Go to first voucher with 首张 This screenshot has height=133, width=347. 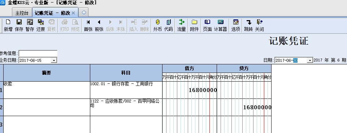pyautogui.click(x=88, y=25)
